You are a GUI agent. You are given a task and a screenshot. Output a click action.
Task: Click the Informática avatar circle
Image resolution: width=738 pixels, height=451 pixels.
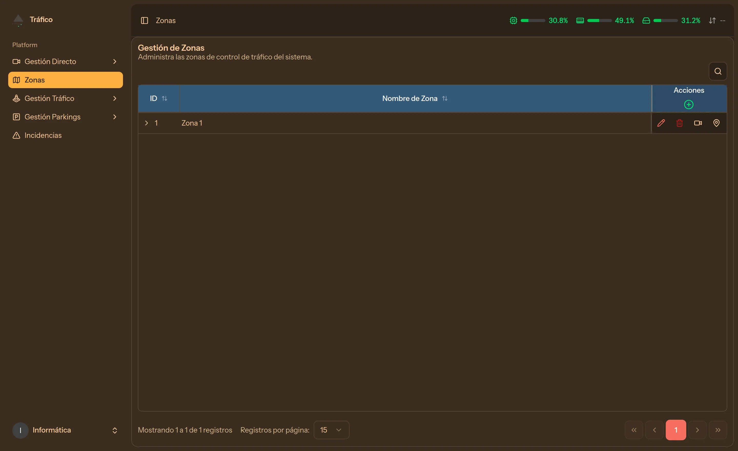pos(20,430)
